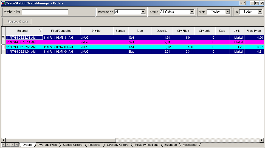
Task: Switch to the Balances tab
Action: point(171,145)
